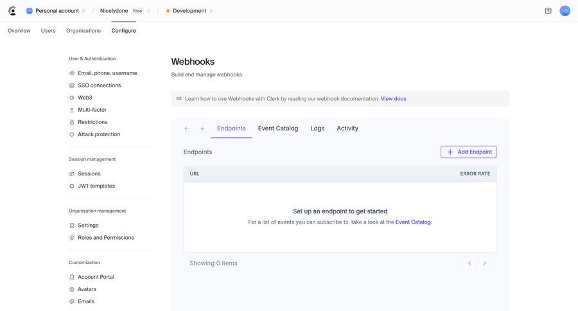Switch to the Event Catalog tab
578x311 pixels.
click(x=278, y=129)
